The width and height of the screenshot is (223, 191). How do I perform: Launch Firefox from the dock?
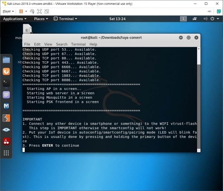pos(6,71)
